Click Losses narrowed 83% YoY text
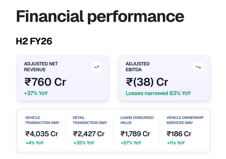Screen dimensions: 226x159 (158, 93)
